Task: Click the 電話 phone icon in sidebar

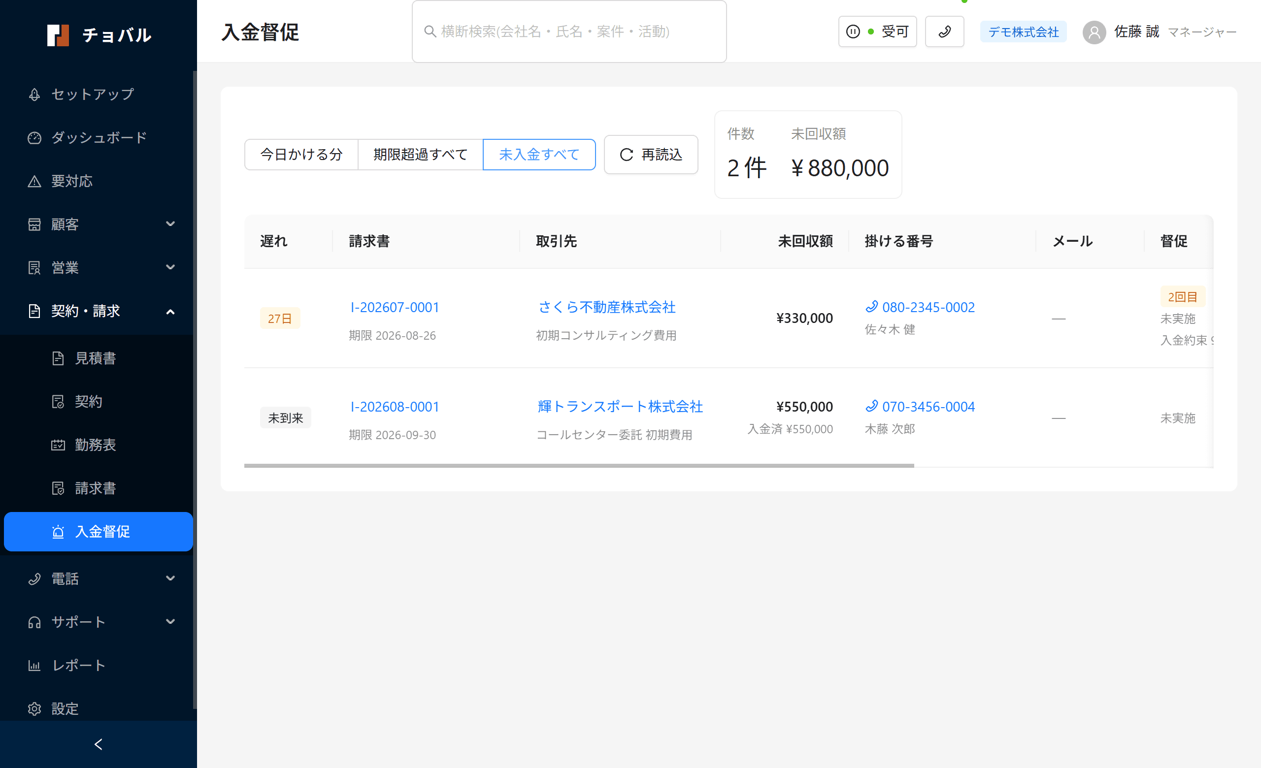Action: (34, 579)
